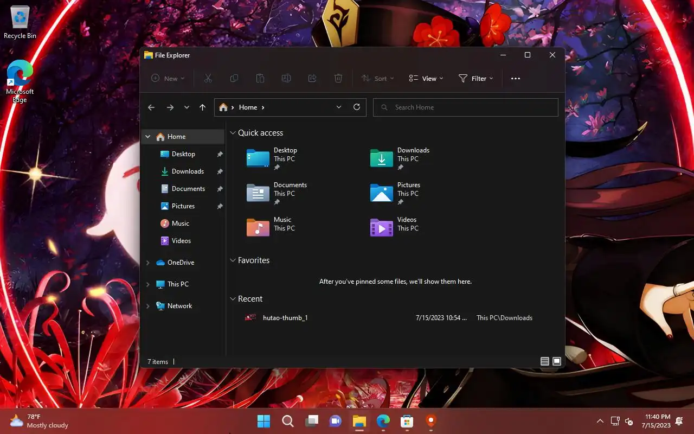Collapse the Home tree node

148,137
